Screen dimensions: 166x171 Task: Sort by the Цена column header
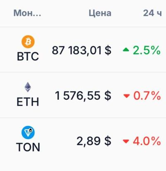tap(100, 13)
